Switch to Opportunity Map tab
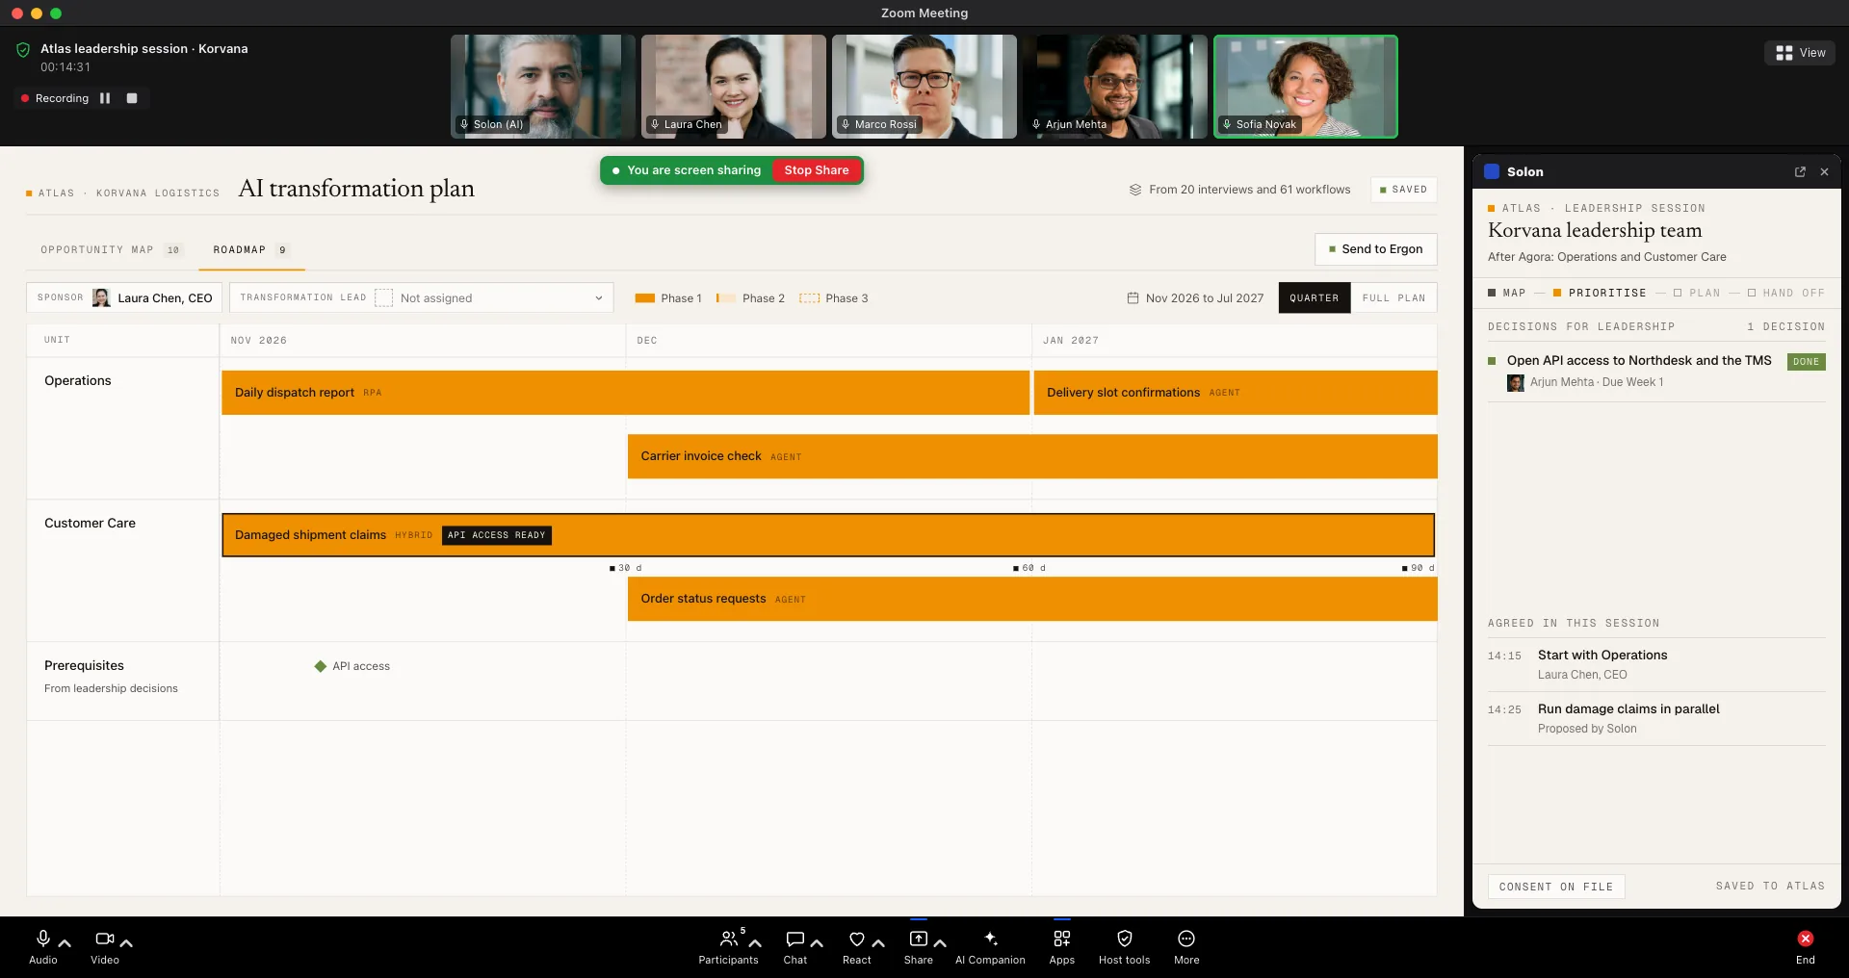This screenshot has height=978, width=1849. click(x=111, y=250)
